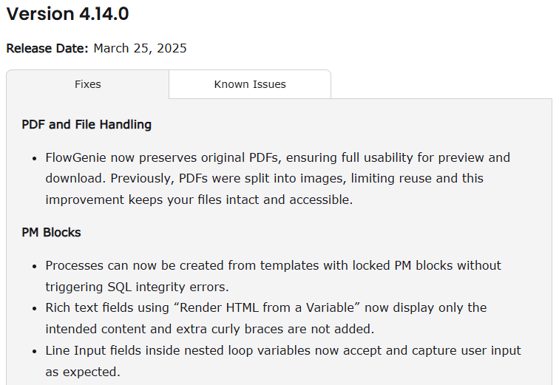
Task: Click the PM Blocks section heading
Action: [51, 232]
